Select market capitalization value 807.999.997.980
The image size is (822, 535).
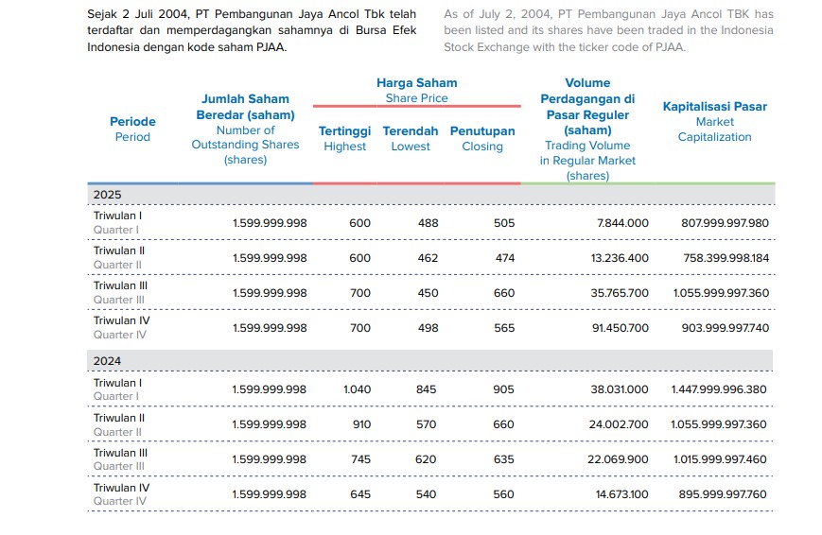pyautogui.click(x=725, y=223)
